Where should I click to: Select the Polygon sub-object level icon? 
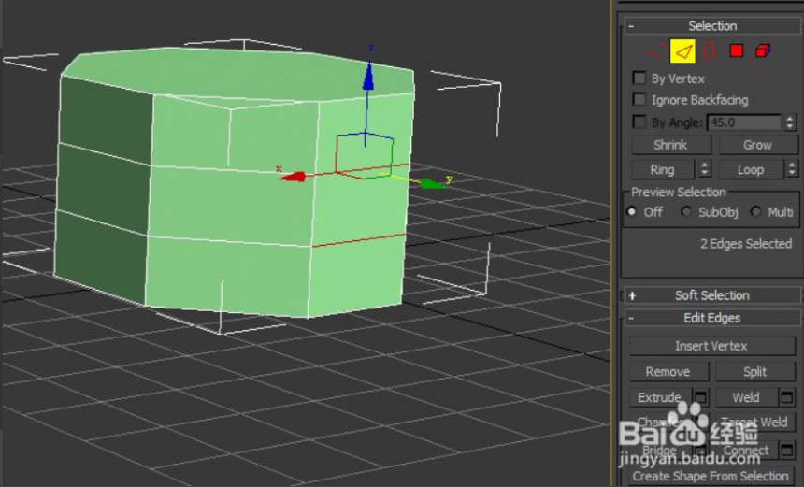coord(737,50)
